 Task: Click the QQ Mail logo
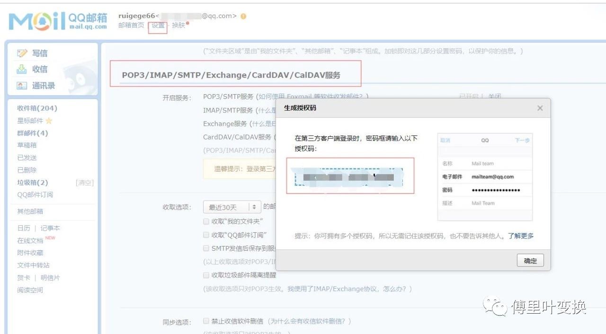click(x=58, y=21)
